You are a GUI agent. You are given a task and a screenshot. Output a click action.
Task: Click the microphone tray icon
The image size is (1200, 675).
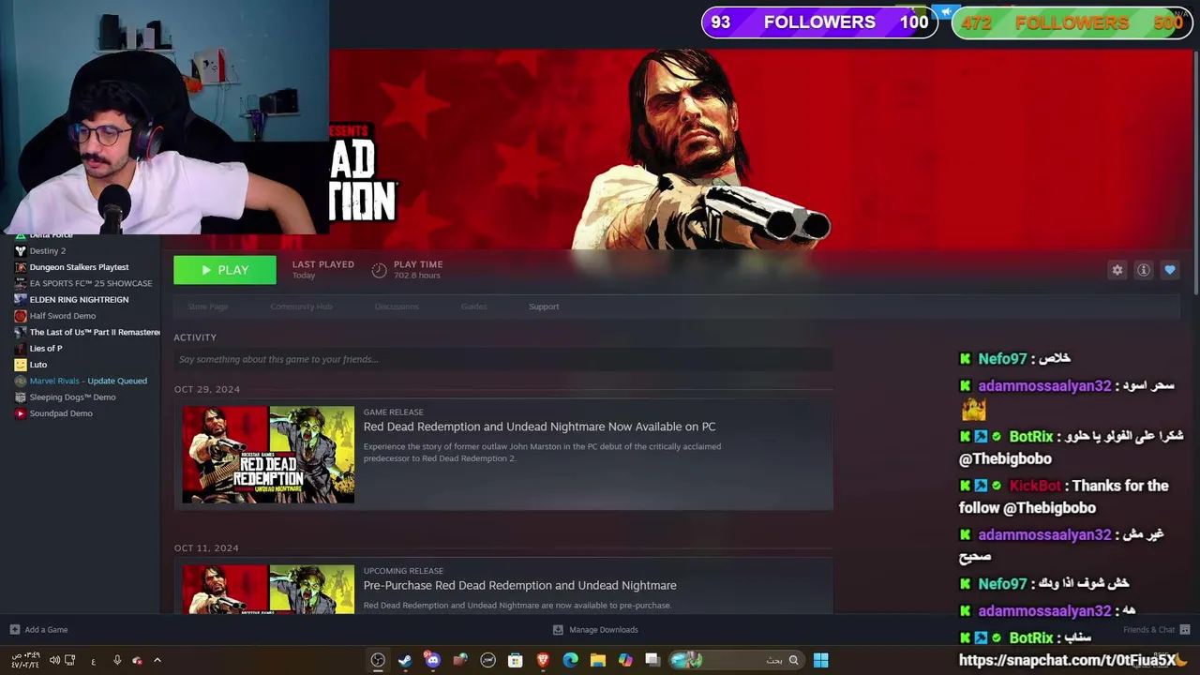[117, 660]
